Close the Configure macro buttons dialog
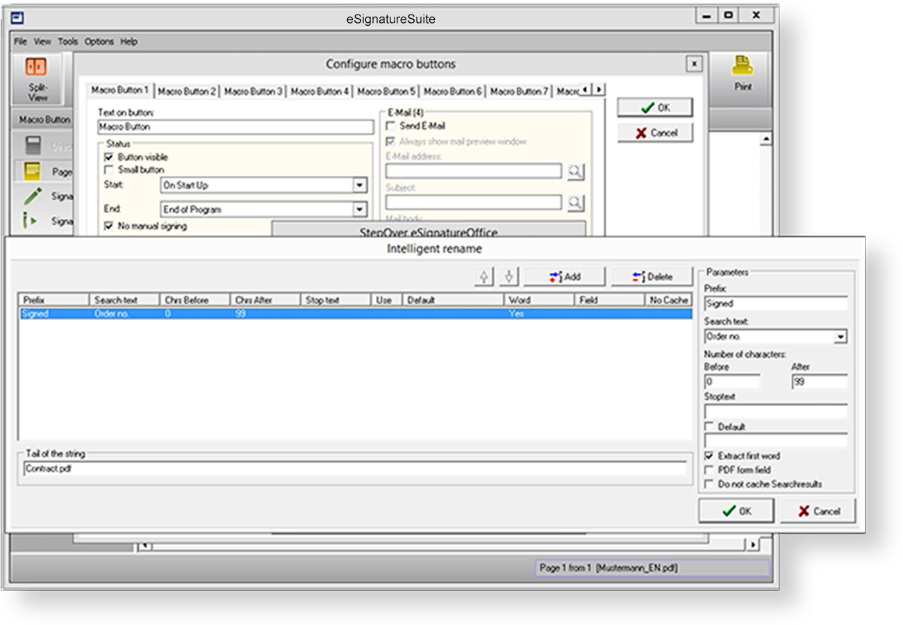This screenshot has width=903, height=625. pyautogui.click(x=694, y=64)
